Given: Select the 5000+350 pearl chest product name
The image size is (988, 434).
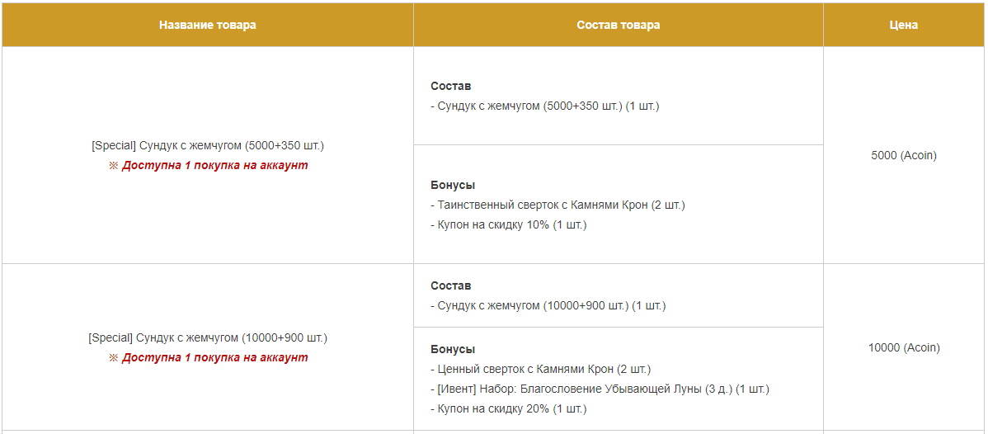Looking at the screenshot, I should (208, 146).
